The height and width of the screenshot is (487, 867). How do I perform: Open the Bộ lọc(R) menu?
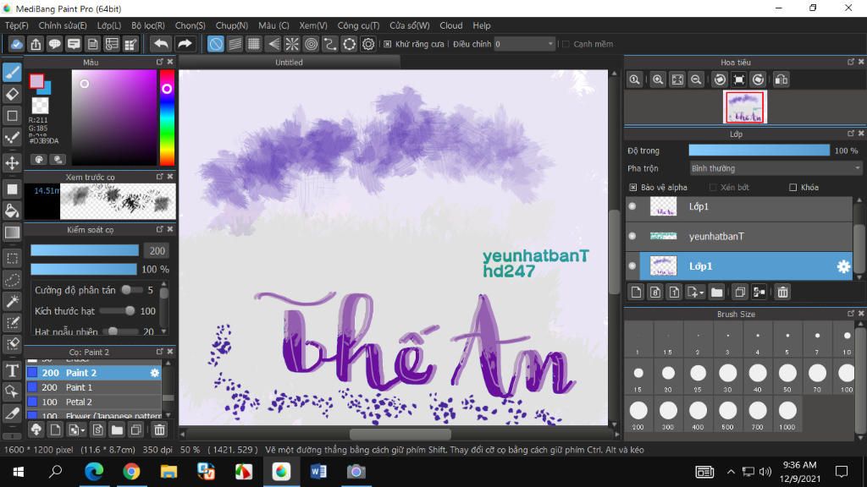148,25
